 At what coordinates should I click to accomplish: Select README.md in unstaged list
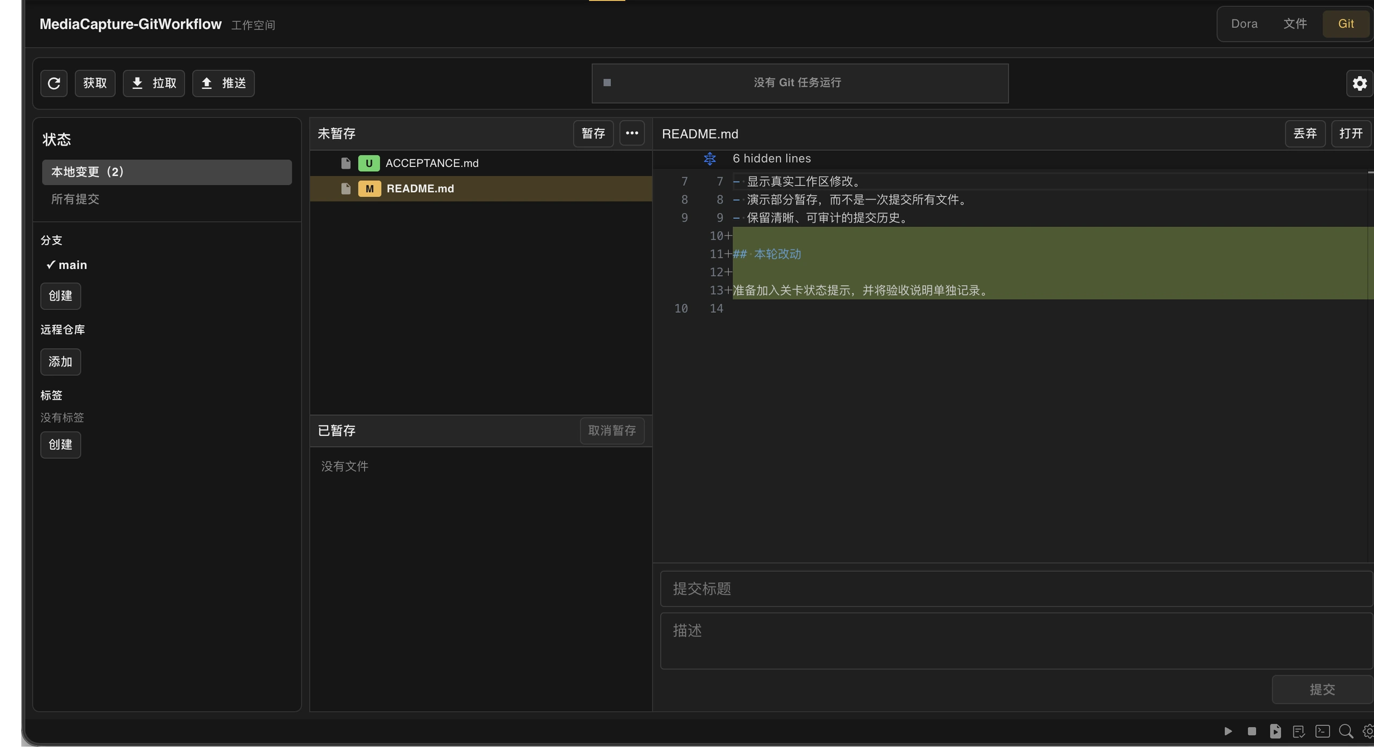(x=481, y=188)
